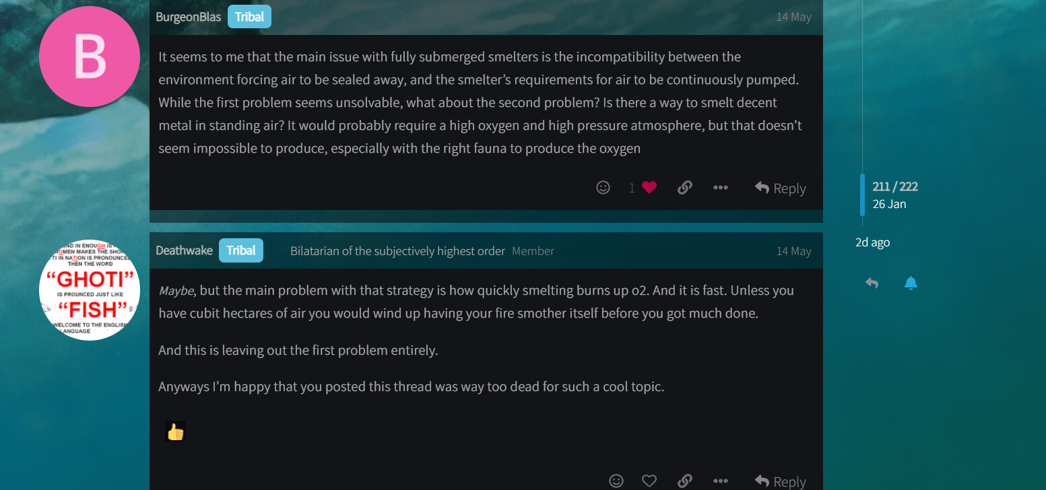1046x490 pixels.
Task: Reply to BurgeonBlas post
Action: (x=780, y=188)
